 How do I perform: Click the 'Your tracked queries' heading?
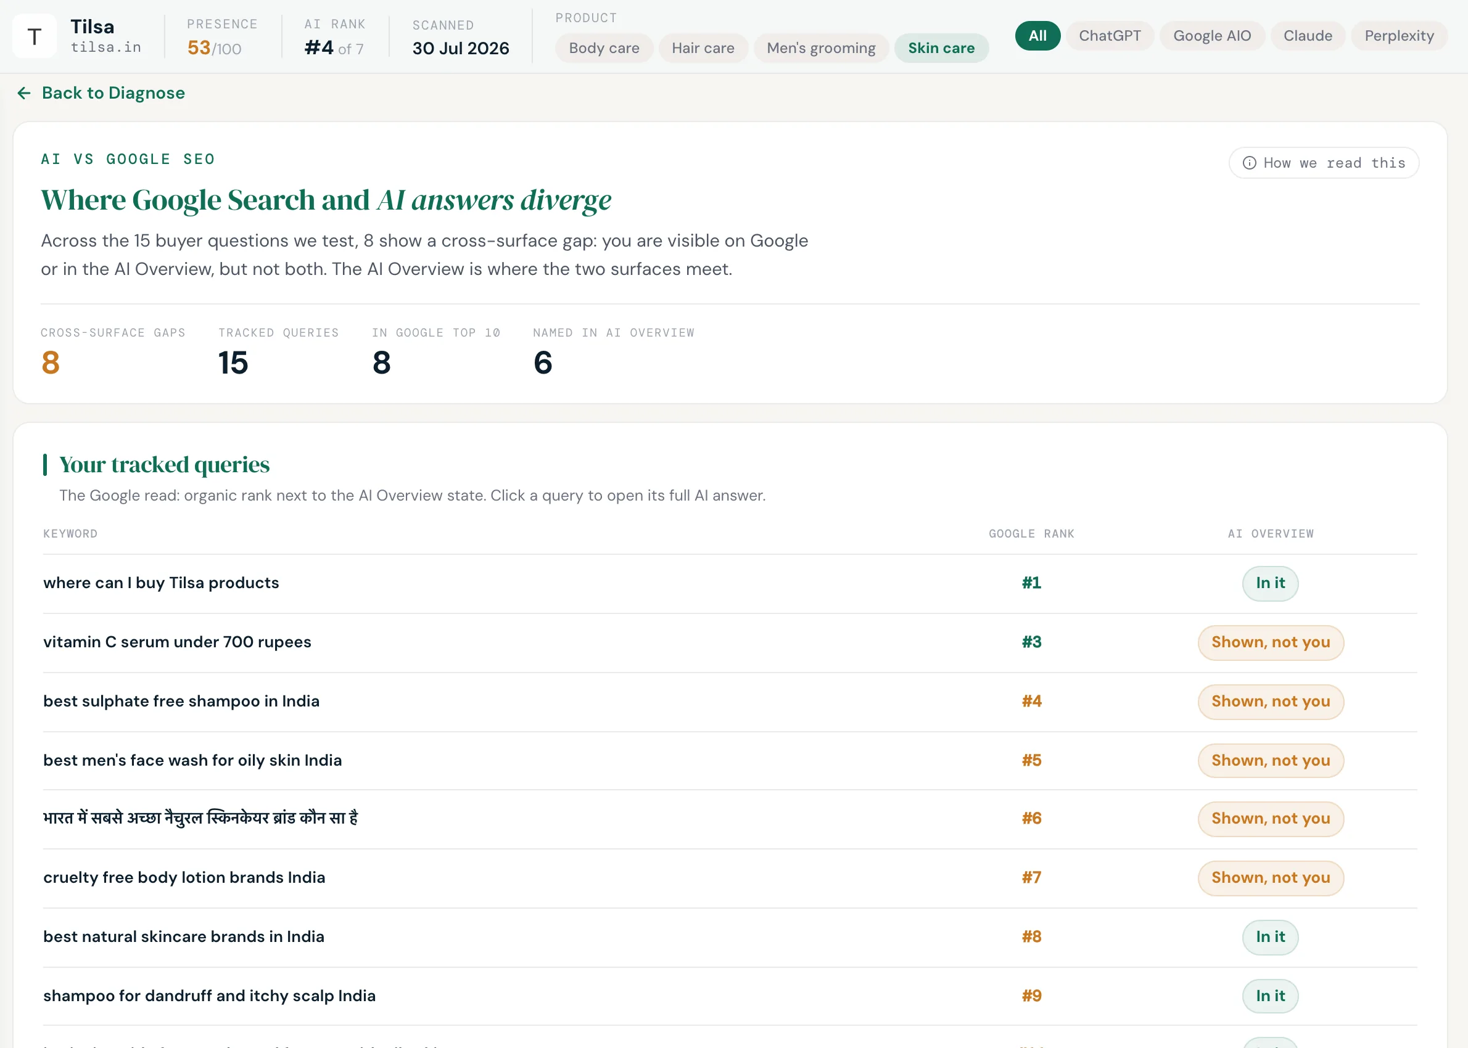point(165,465)
